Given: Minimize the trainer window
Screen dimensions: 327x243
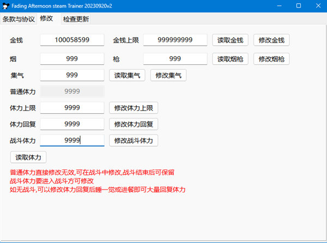Looking at the screenshot, I should (279, 6).
